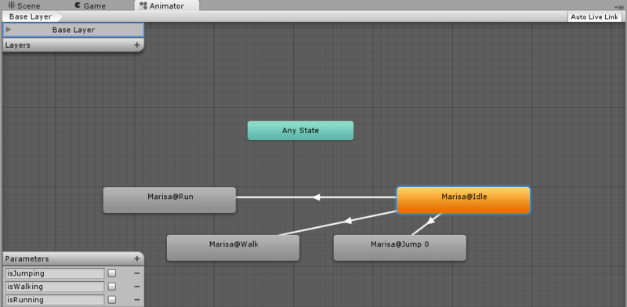Select the Base Layer row in Layers
Viewport: 627px width, 307px height.
pos(73,30)
